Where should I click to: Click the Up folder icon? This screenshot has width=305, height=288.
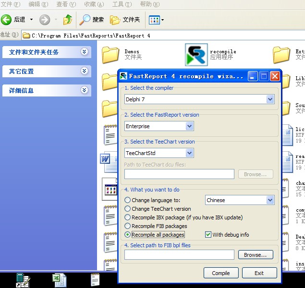coord(68,19)
